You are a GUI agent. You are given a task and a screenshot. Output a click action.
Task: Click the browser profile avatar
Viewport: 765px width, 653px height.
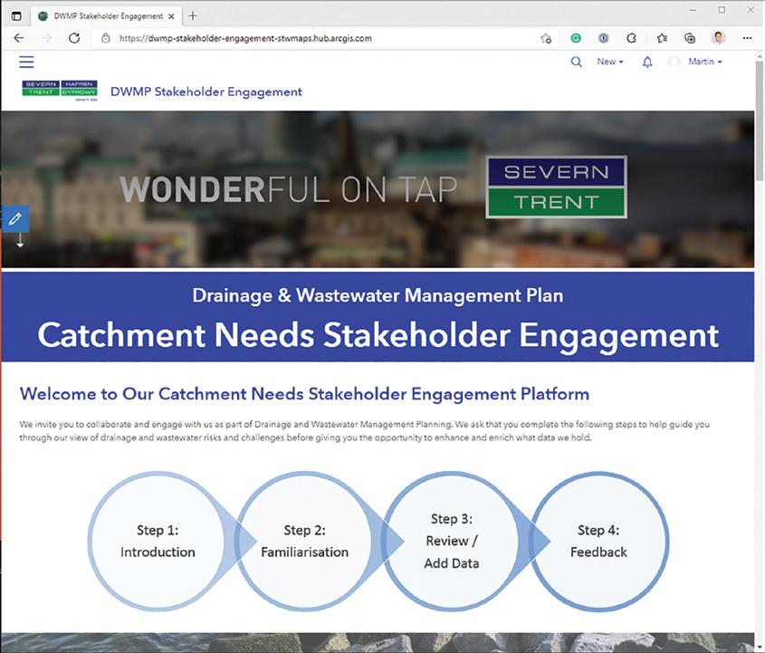click(x=718, y=37)
